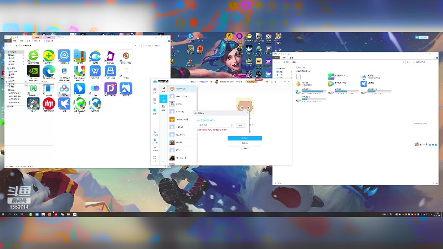This screenshot has width=443, height=249.
Task: Click the grid apps icon at Netdisk sidebar bottom
Action: pos(155,158)
